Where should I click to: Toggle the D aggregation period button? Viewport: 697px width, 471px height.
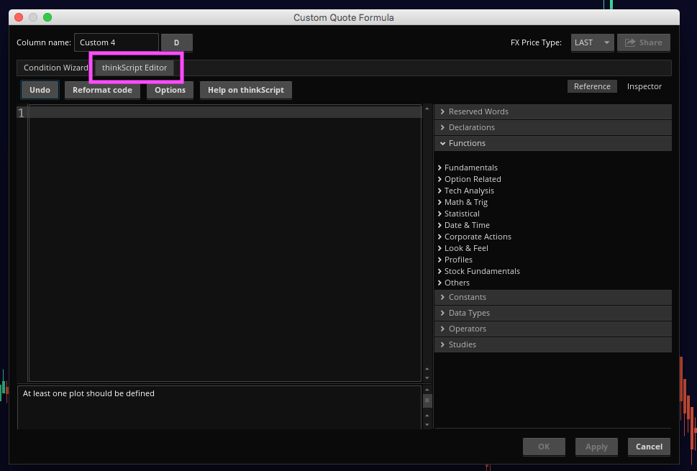(176, 42)
